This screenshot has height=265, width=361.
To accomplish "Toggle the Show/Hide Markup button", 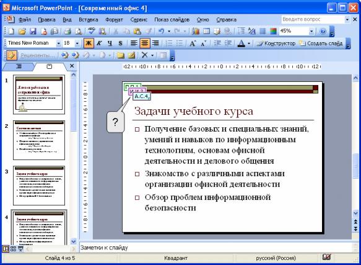I will click(12, 55).
